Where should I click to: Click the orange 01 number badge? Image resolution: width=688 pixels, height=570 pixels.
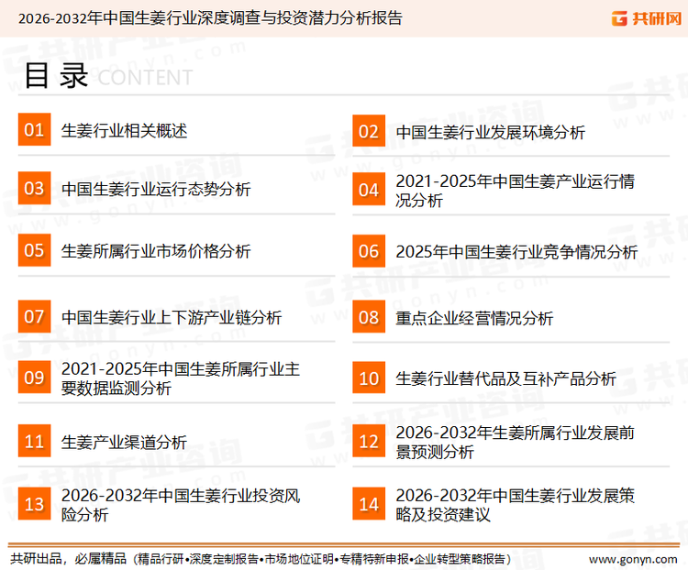point(34,129)
